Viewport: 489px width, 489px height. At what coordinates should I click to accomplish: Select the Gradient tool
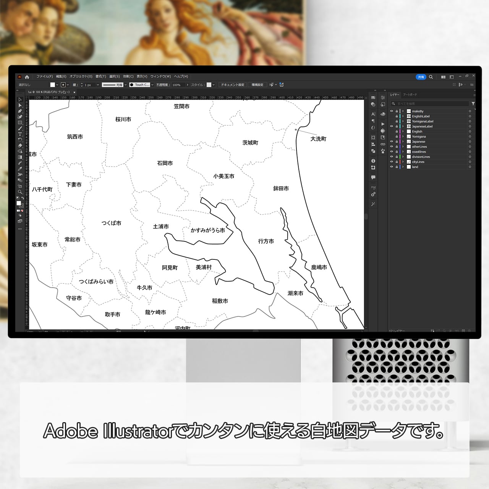(x=20, y=157)
